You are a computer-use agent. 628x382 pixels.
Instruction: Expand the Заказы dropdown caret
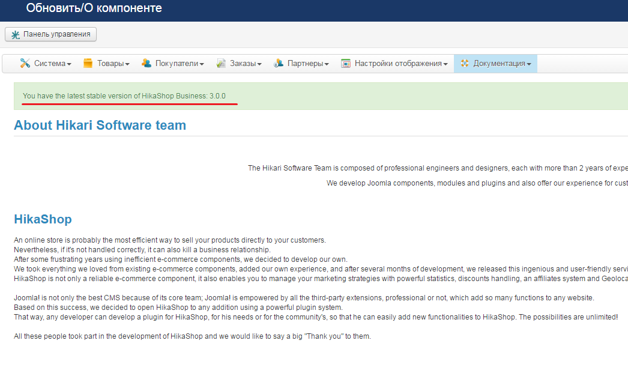click(x=259, y=64)
